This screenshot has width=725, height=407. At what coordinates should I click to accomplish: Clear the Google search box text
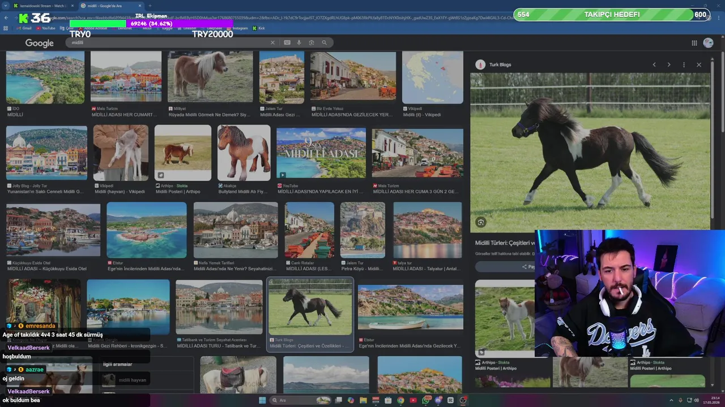[272, 42]
